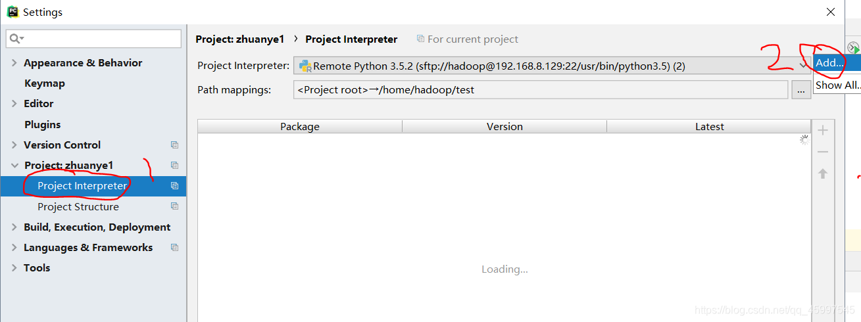Image resolution: width=861 pixels, height=322 pixels.
Task: Open path mappings browse button
Action: click(800, 90)
